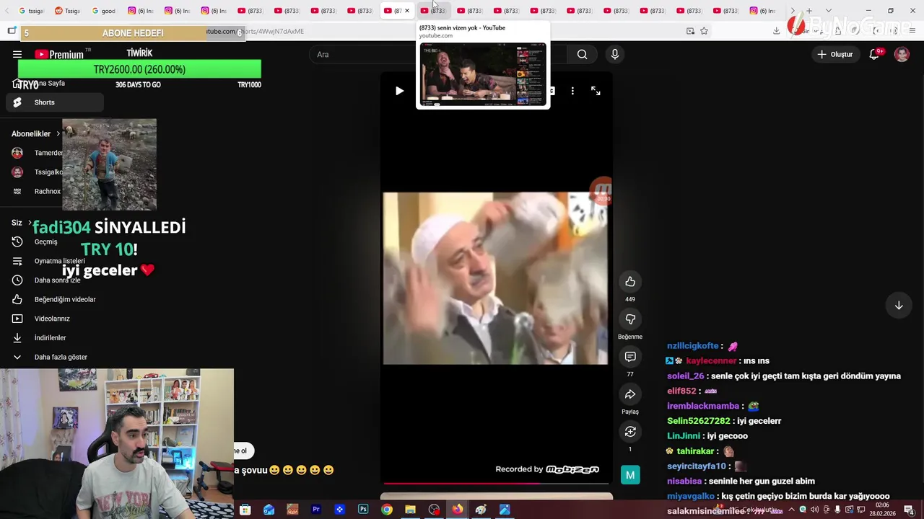Click the Oluştur create button

[835, 54]
